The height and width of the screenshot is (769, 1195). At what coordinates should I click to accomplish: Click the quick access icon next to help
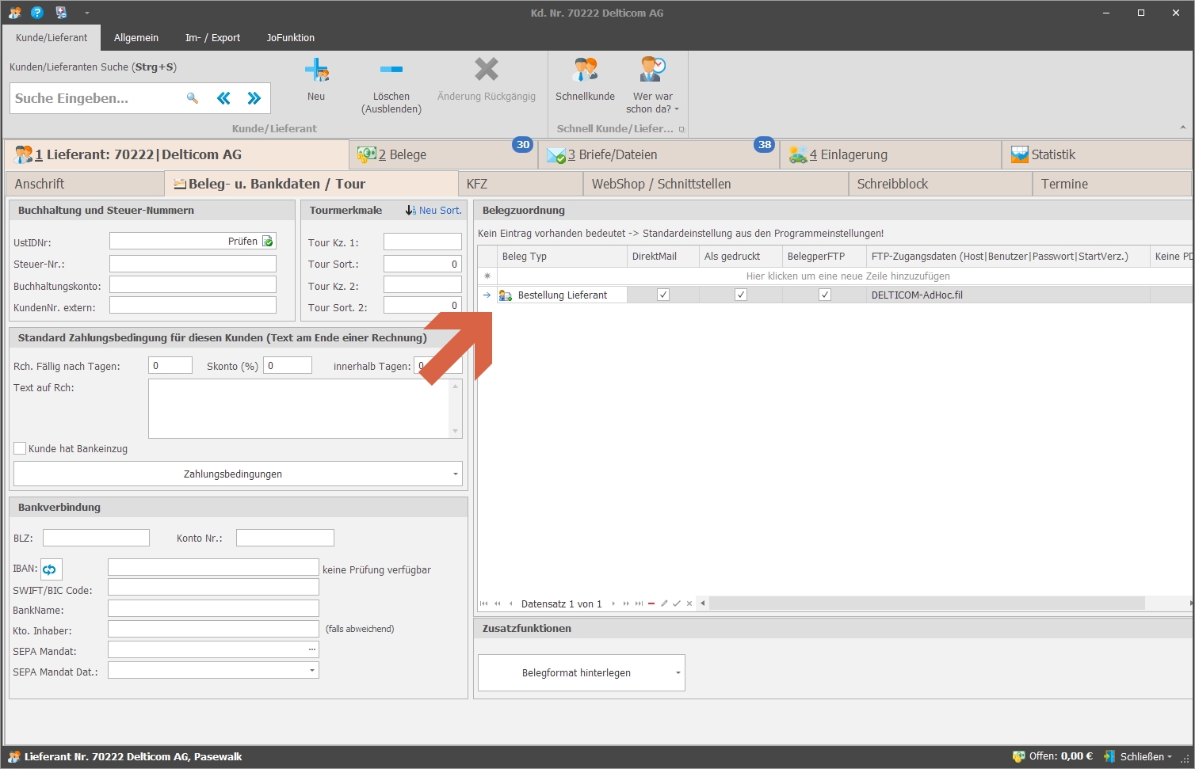61,13
